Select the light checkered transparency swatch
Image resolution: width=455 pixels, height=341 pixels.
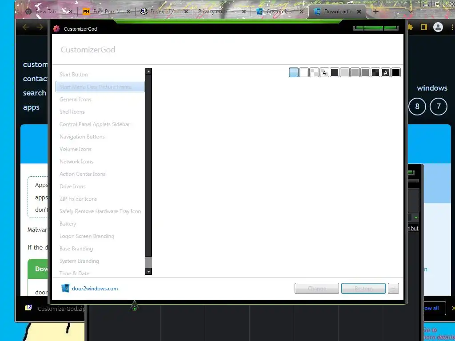coord(314,72)
